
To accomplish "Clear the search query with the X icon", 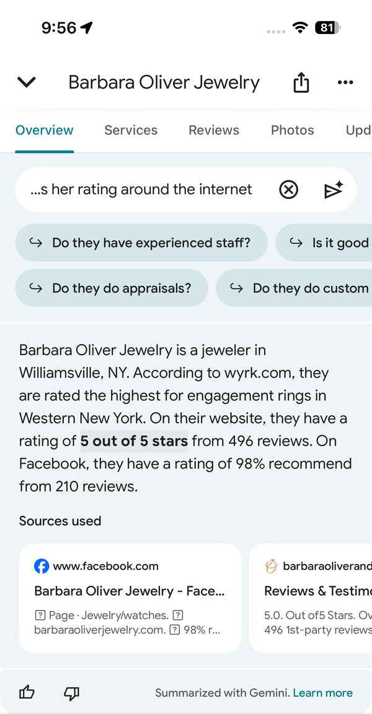I will (288, 190).
